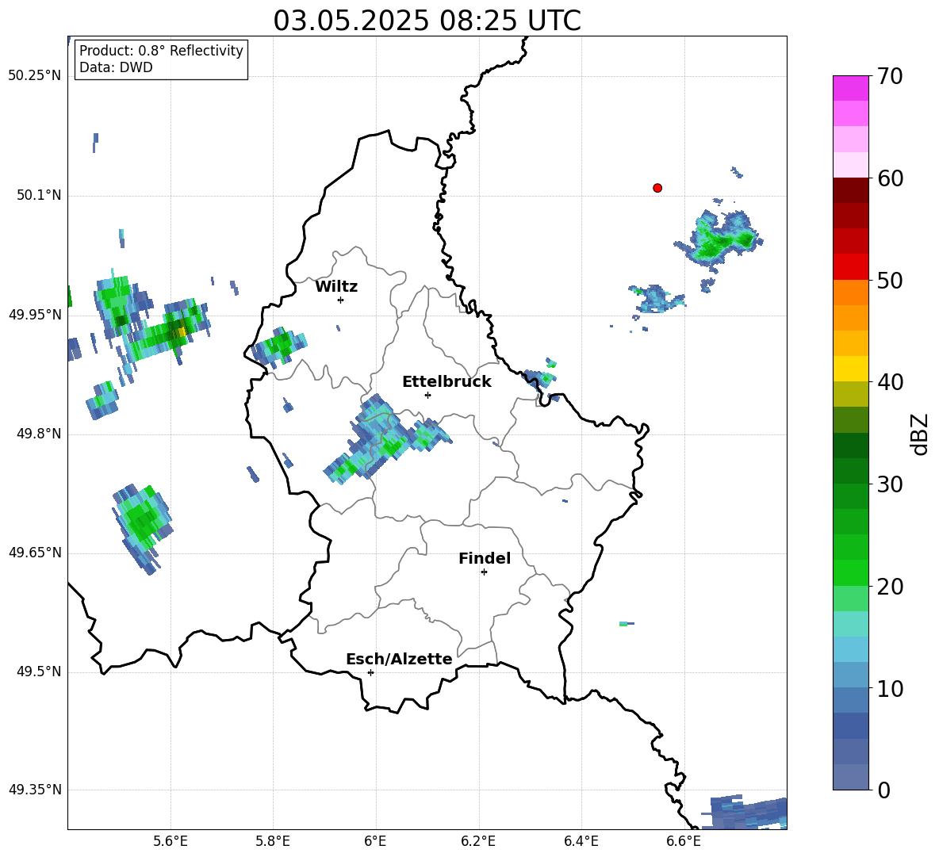Click the 49.95°N latitude label
939x857 pixels.
pyautogui.click(x=35, y=315)
